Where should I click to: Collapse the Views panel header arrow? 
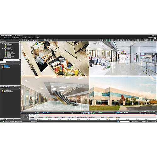point(20,89)
